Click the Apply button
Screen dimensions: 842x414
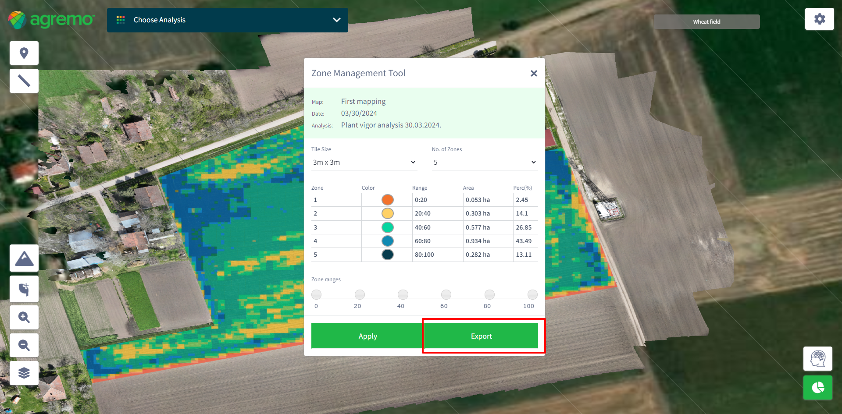pos(367,336)
